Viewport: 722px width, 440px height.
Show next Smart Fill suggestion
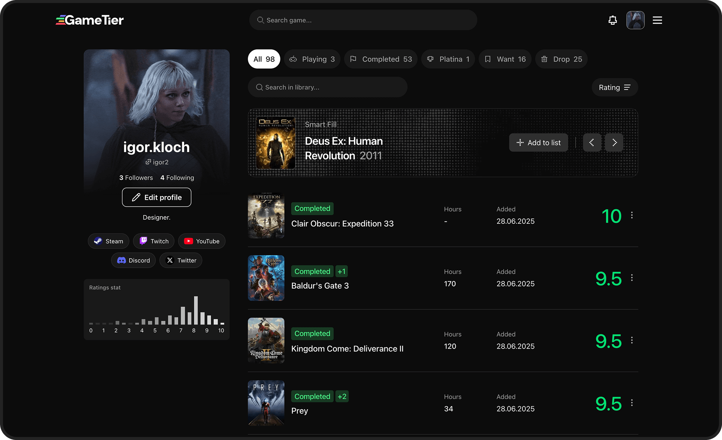[x=614, y=142]
